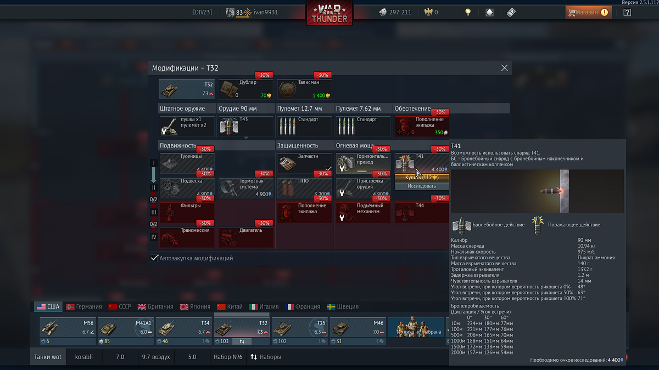This screenshot has width=659, height=370.
Task: Click the dice icon in top bar
Action: point(511,12)
